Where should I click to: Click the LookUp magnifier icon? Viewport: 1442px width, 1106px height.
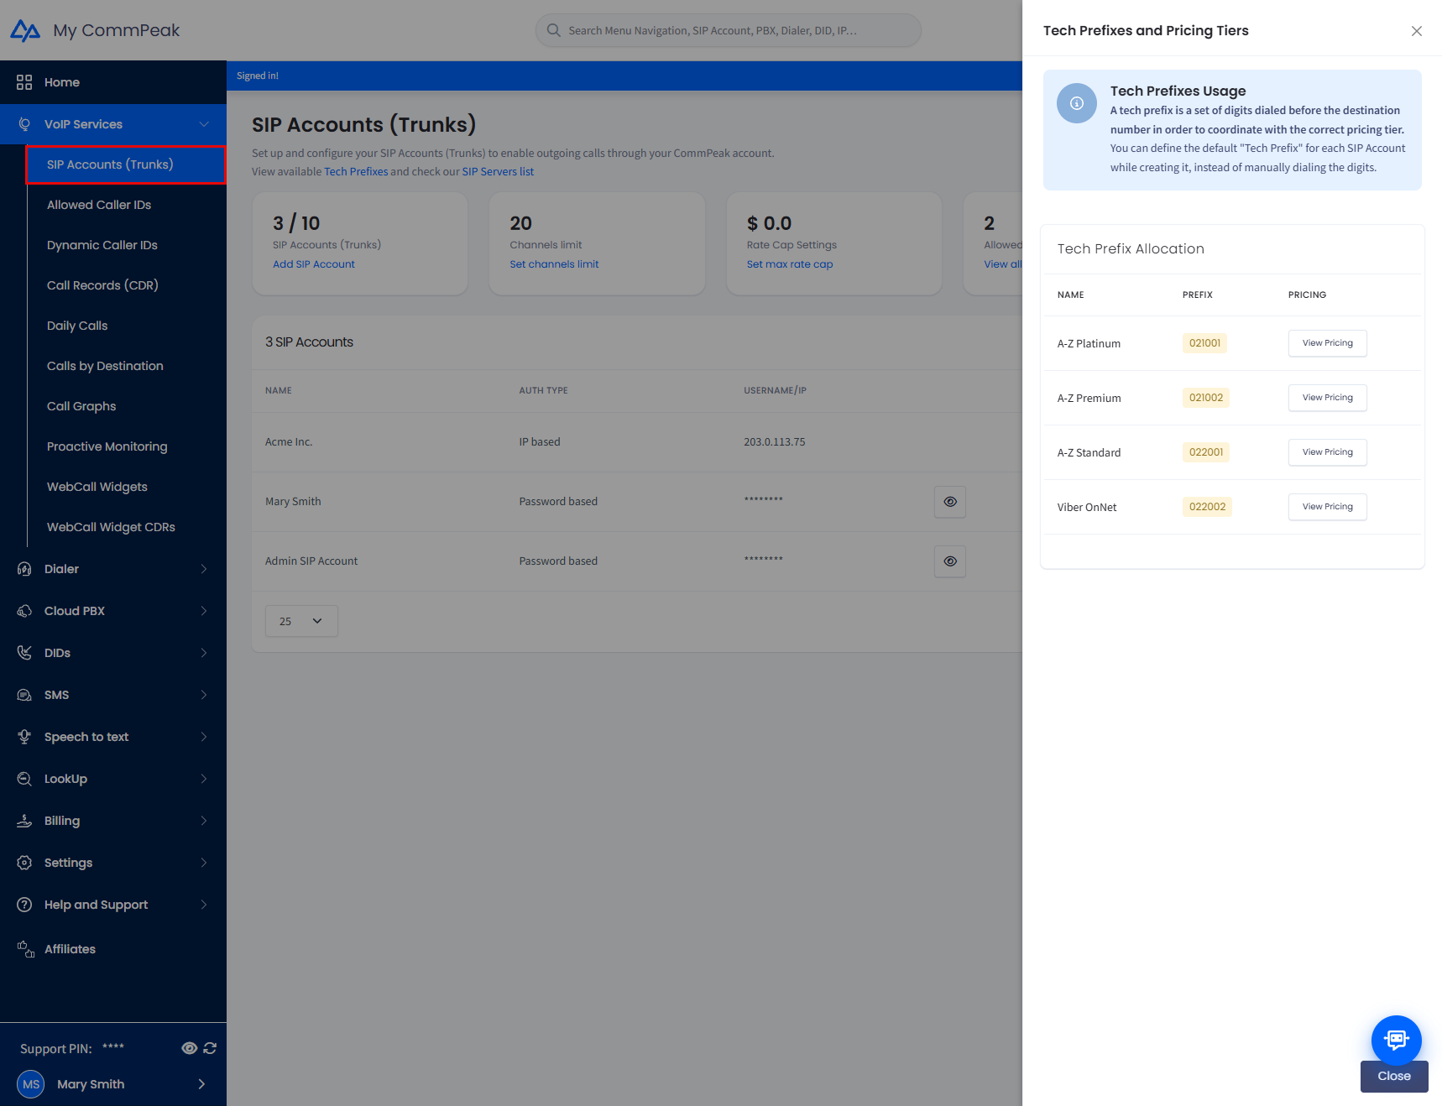tap(24, 779)
